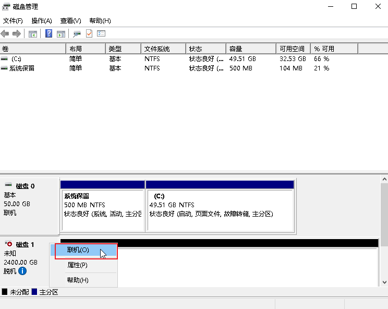This screenshot has height=309, width=388.
Task: Show/hide action pane toolbar icon
Action: (x=61, y=34)
